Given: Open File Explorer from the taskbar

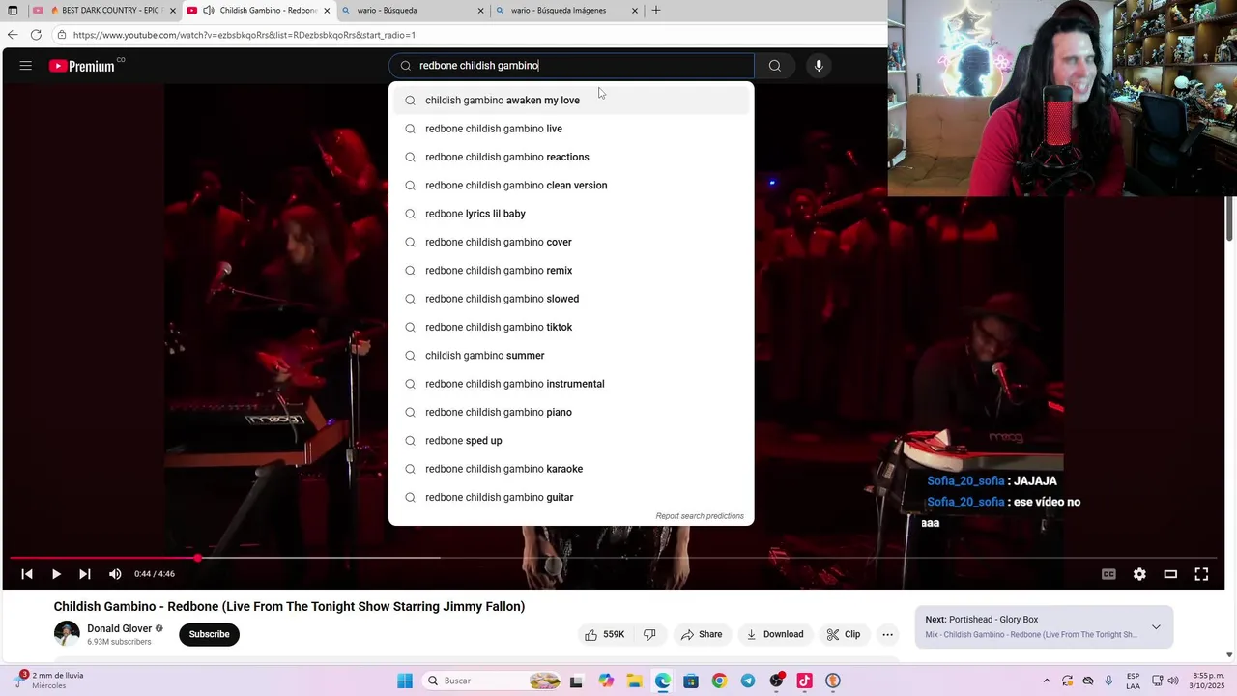Looking at the screenshot, I should 634,681.
